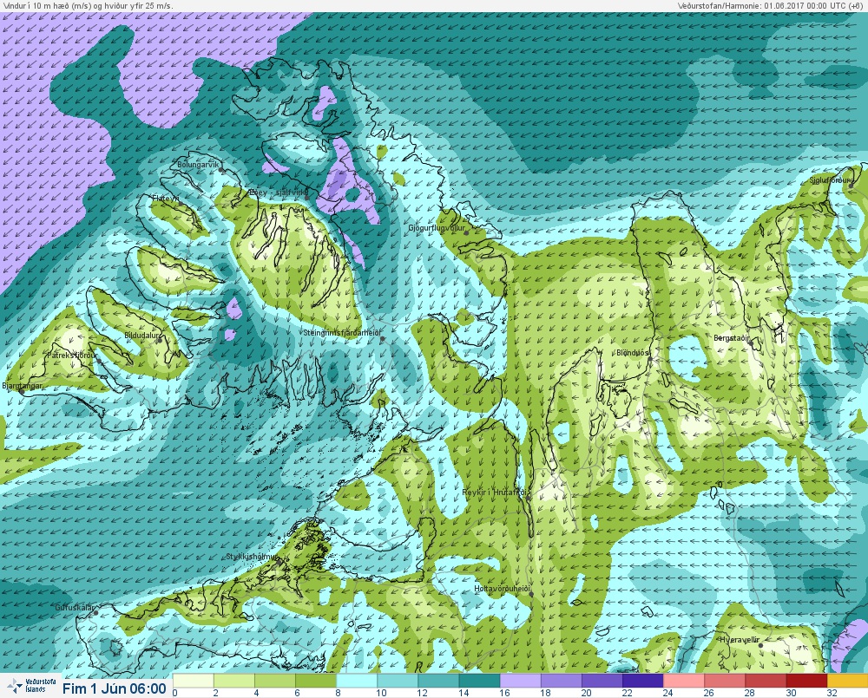This screenshot has height=698, width=868.
Task: Click the legend value '16'
Action: click(504, 693)
